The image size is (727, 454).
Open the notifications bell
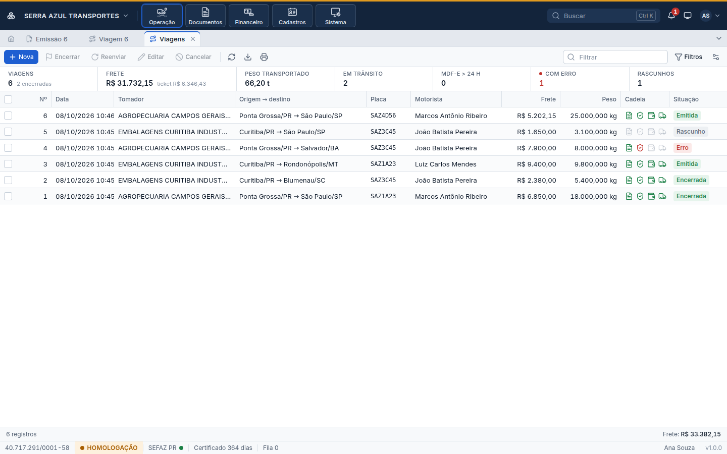click(x=671, y=16)
